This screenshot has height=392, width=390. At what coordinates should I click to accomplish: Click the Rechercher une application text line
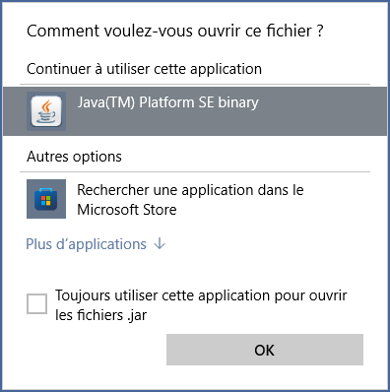click(190, 190)
